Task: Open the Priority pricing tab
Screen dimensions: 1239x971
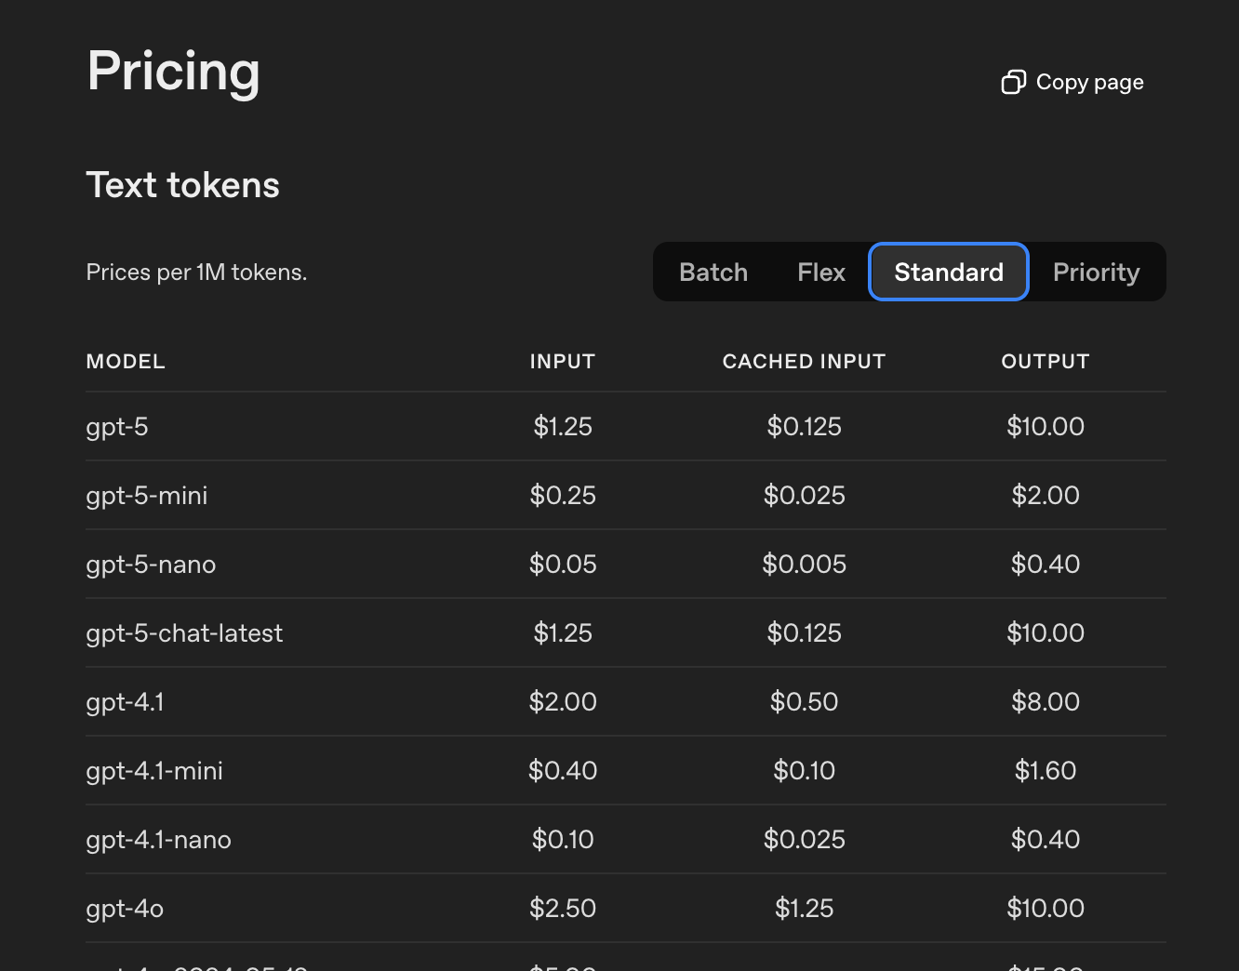Action: click(x=1096, y=273)
